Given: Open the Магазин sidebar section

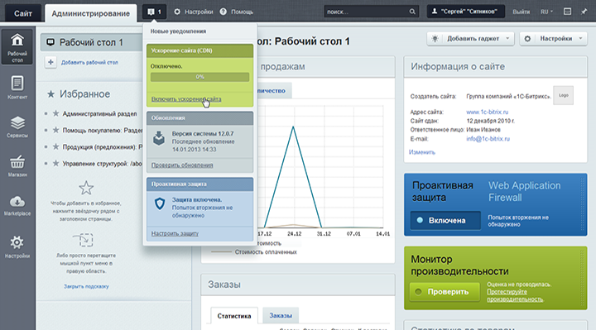Looking at the screenshot, I should [17, 166].
